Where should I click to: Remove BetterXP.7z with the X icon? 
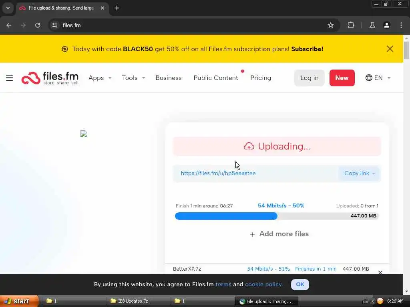click(x=380, y=272)
